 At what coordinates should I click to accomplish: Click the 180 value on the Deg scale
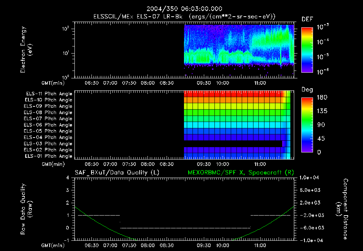[x=322, y=97]
